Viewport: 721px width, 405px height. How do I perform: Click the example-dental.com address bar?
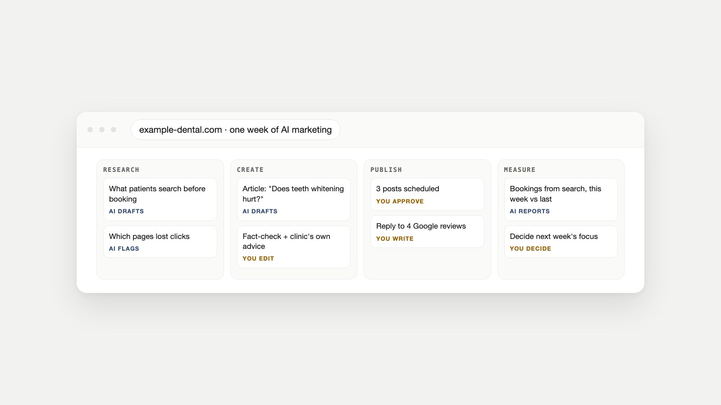(235, 130)
